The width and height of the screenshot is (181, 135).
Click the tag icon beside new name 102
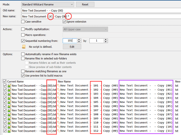(59, 90)
